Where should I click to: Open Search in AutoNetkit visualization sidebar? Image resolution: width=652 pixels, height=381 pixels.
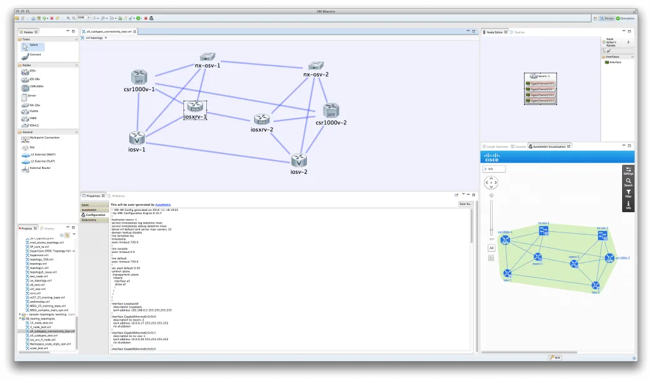tap(628, 182)
